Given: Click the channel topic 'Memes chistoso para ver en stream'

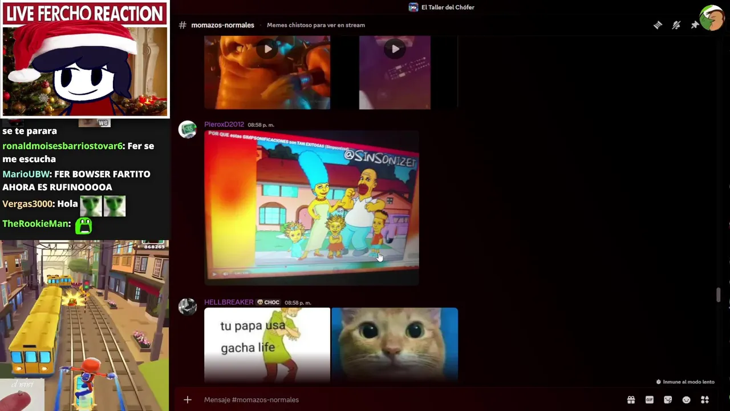Looking at the screenshot, I should 315,25.
